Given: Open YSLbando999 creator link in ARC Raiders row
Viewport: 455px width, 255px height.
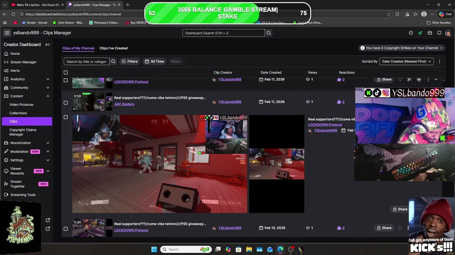Looking at the screenshot, I should (x=230, y=102).
